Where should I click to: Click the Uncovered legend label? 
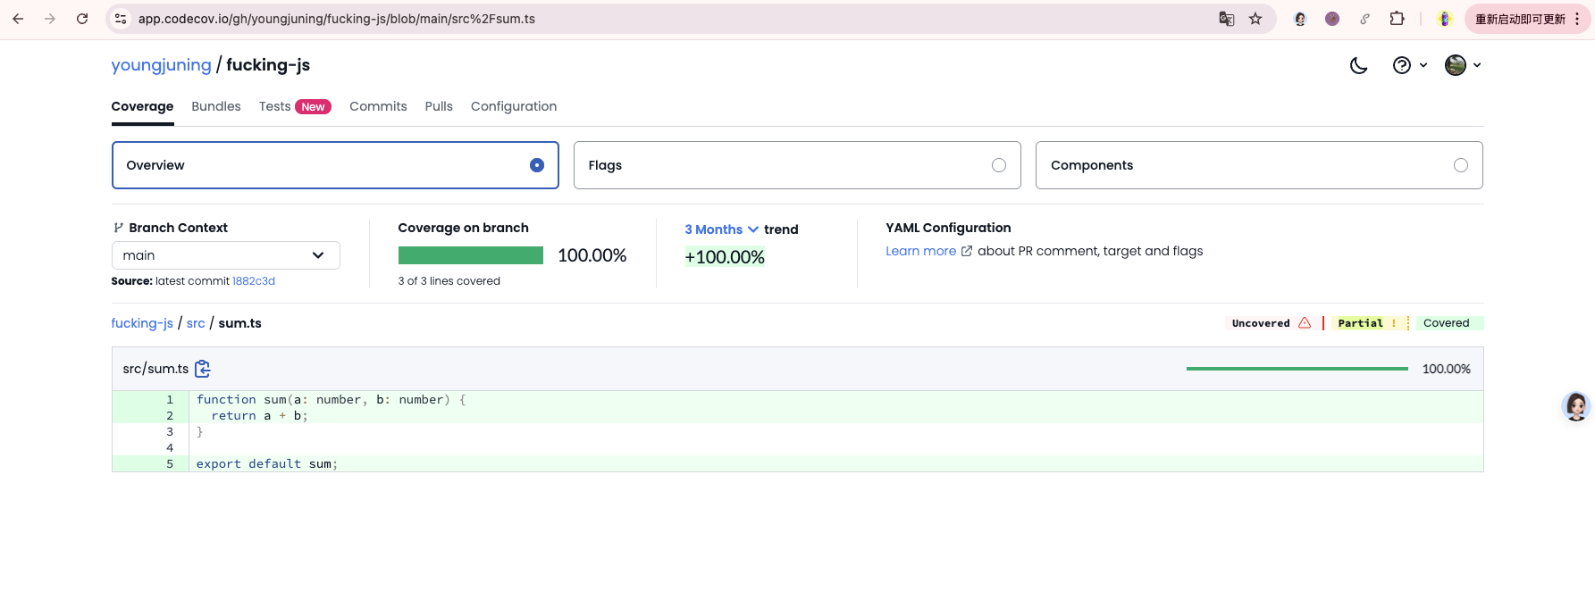[1261, 323]
